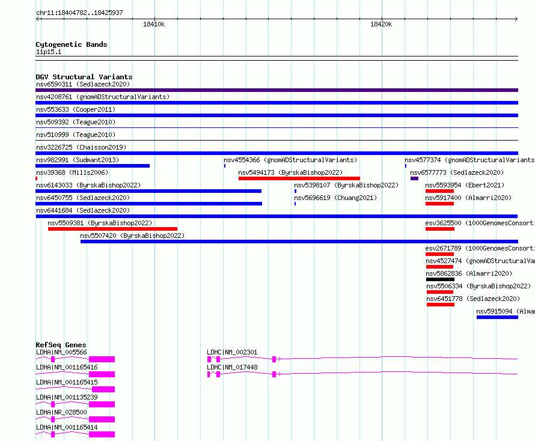Screen dimensions: 535x441
Task: Select the small purple nsv6577773 bar
Action: tap(414, 178)
